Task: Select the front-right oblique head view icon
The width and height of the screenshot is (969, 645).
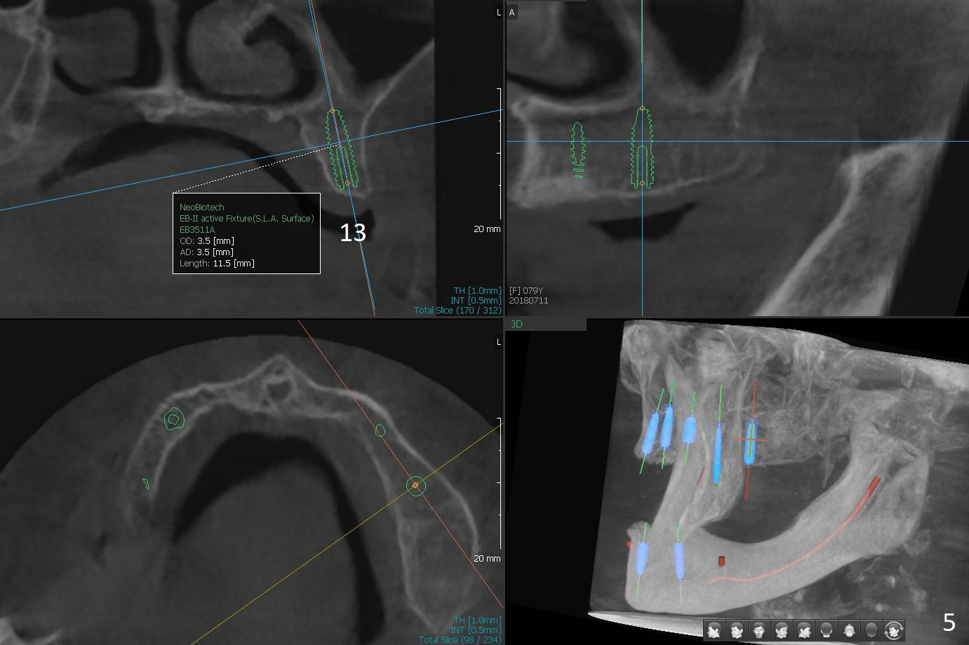Action: 782,630
